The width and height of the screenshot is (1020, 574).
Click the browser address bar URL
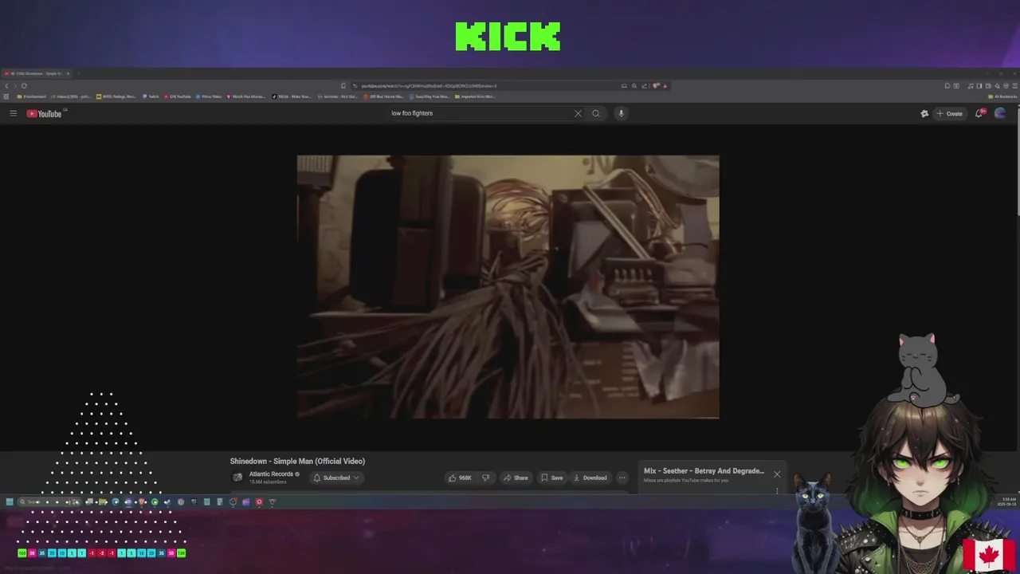(429, 85)
